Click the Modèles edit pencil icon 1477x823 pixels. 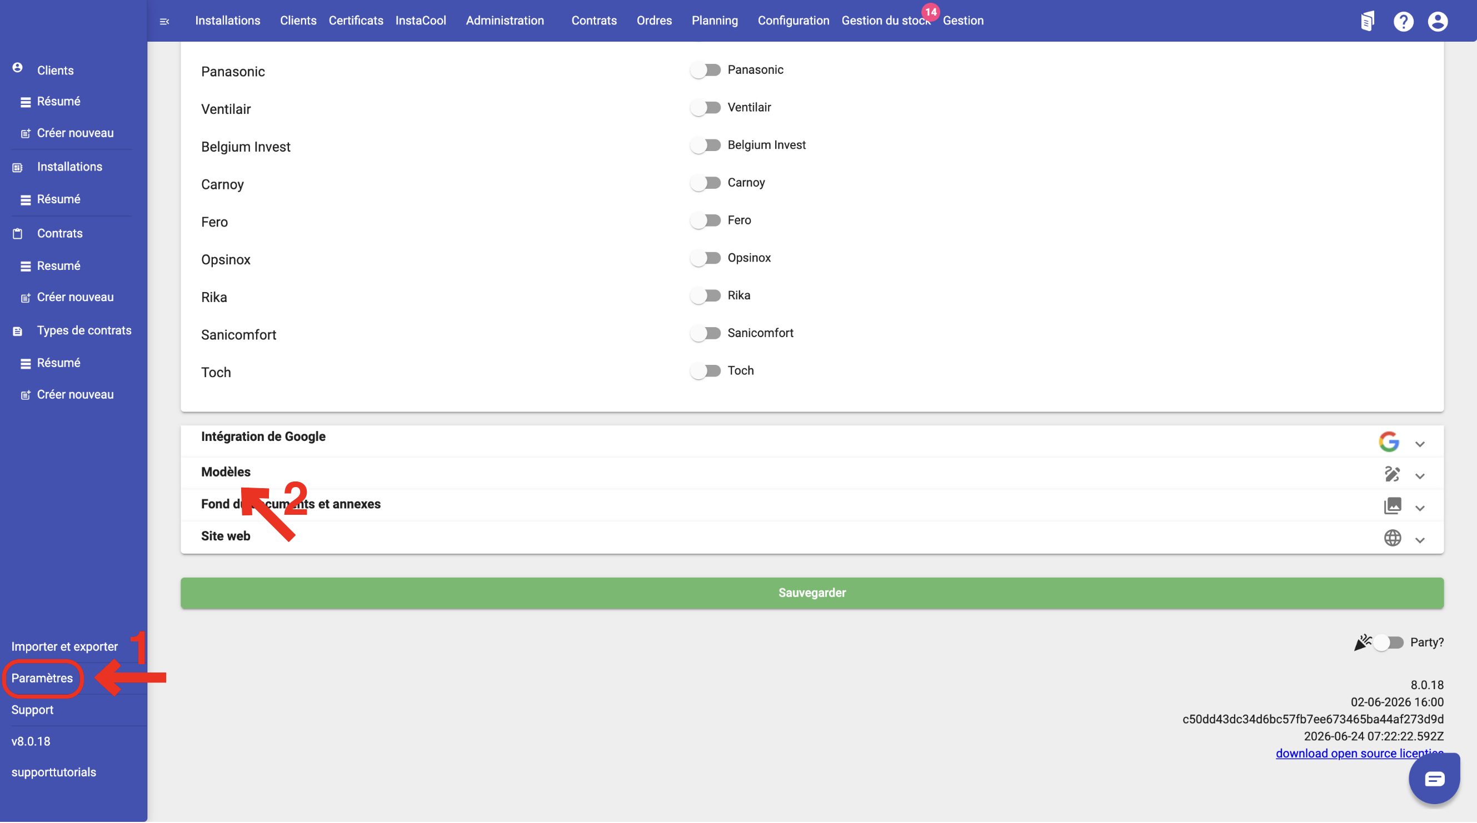tap(1392, 475)
